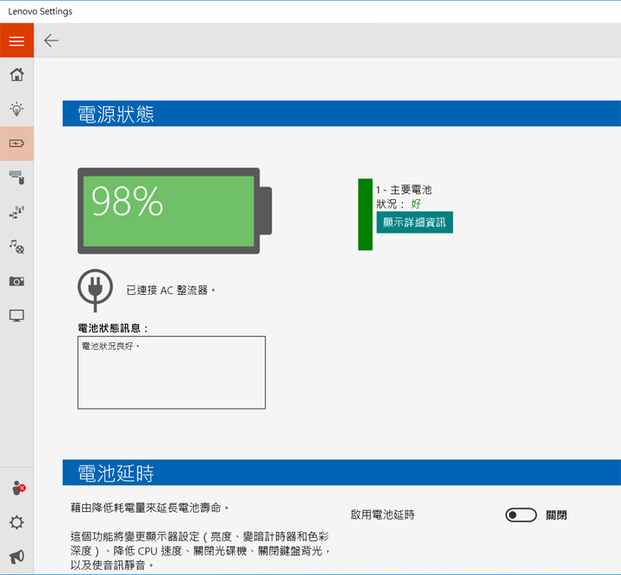Click the 顯示詳細資訊 button
Image resolution: width=621 pixels, height=575 pixels.
pos(414,222)
